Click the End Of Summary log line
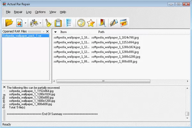Screen dimensions: 192x128 pos(52,114)
